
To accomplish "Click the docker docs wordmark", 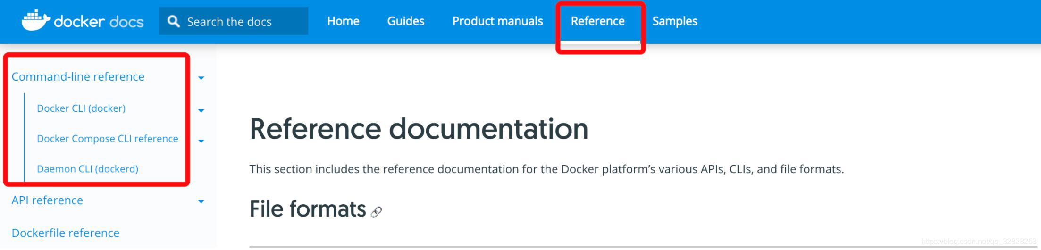I will (x=99, y=22).
